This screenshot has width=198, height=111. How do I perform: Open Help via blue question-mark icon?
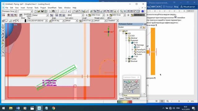[x=143, y=11]
